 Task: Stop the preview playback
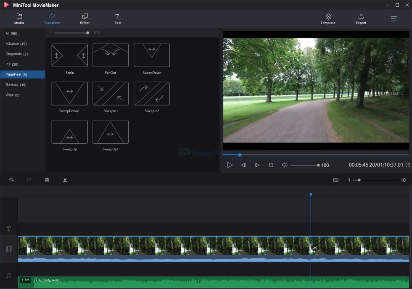click(271, 165)
